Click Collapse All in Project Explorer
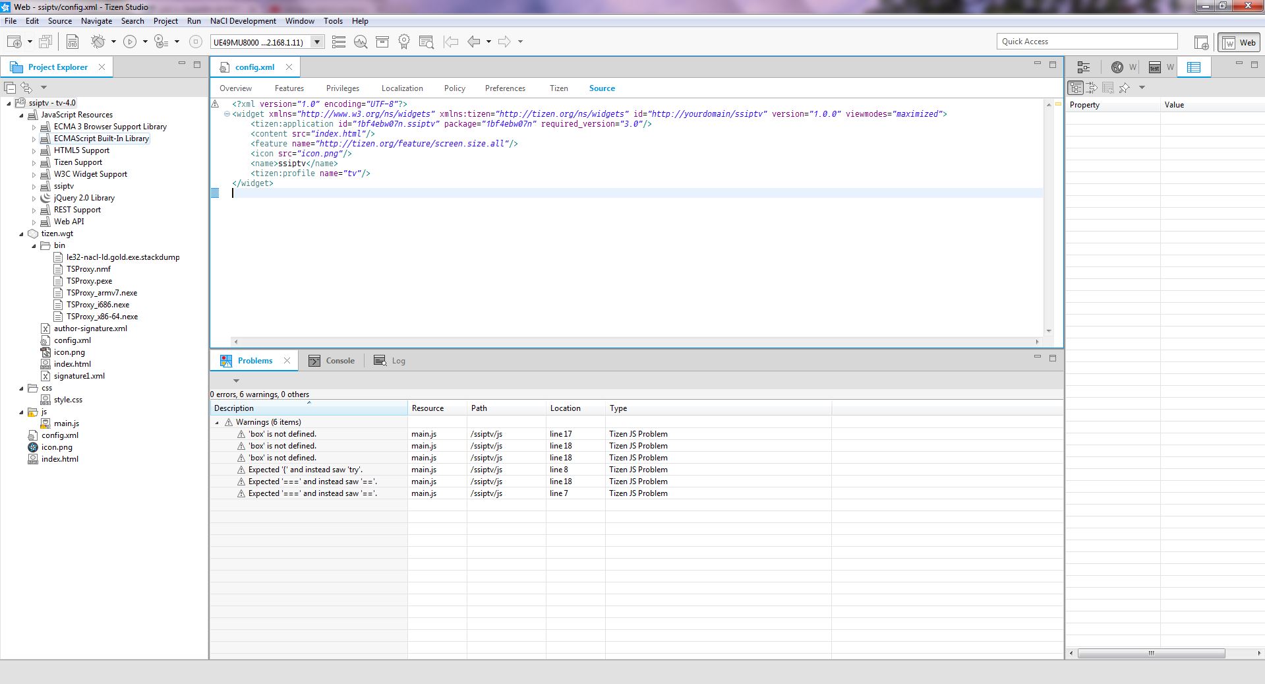 10,87
